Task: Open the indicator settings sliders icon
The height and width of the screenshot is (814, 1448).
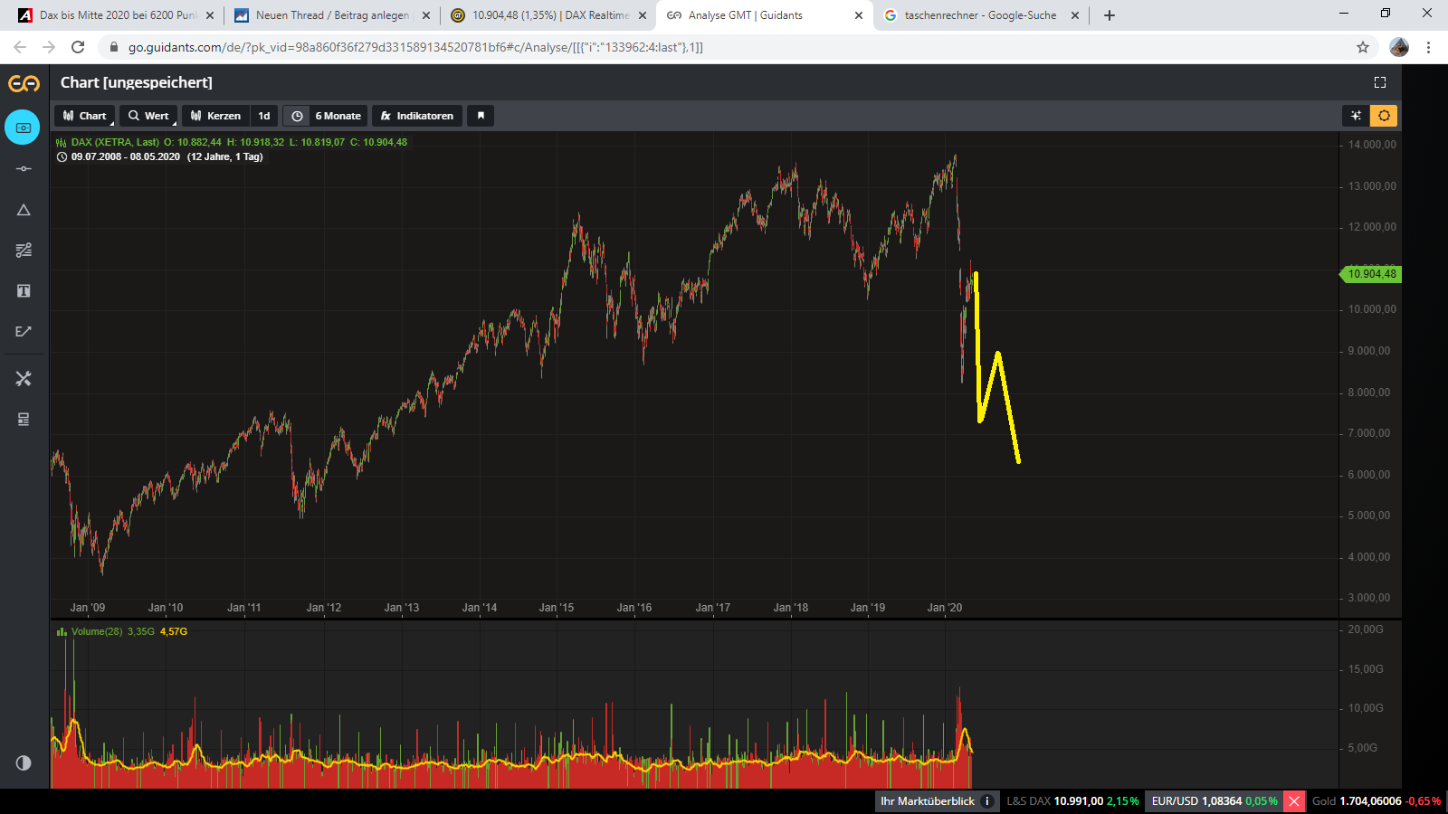Action: (x=23, y=251)
